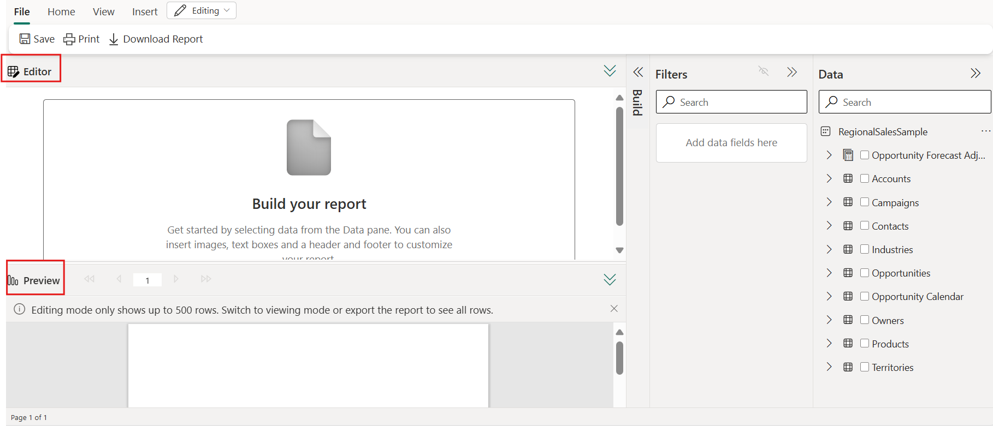The image size is (993, 426).
Task: Open more options for RegionalSalesSample
Action: click(x=985, y=131)
